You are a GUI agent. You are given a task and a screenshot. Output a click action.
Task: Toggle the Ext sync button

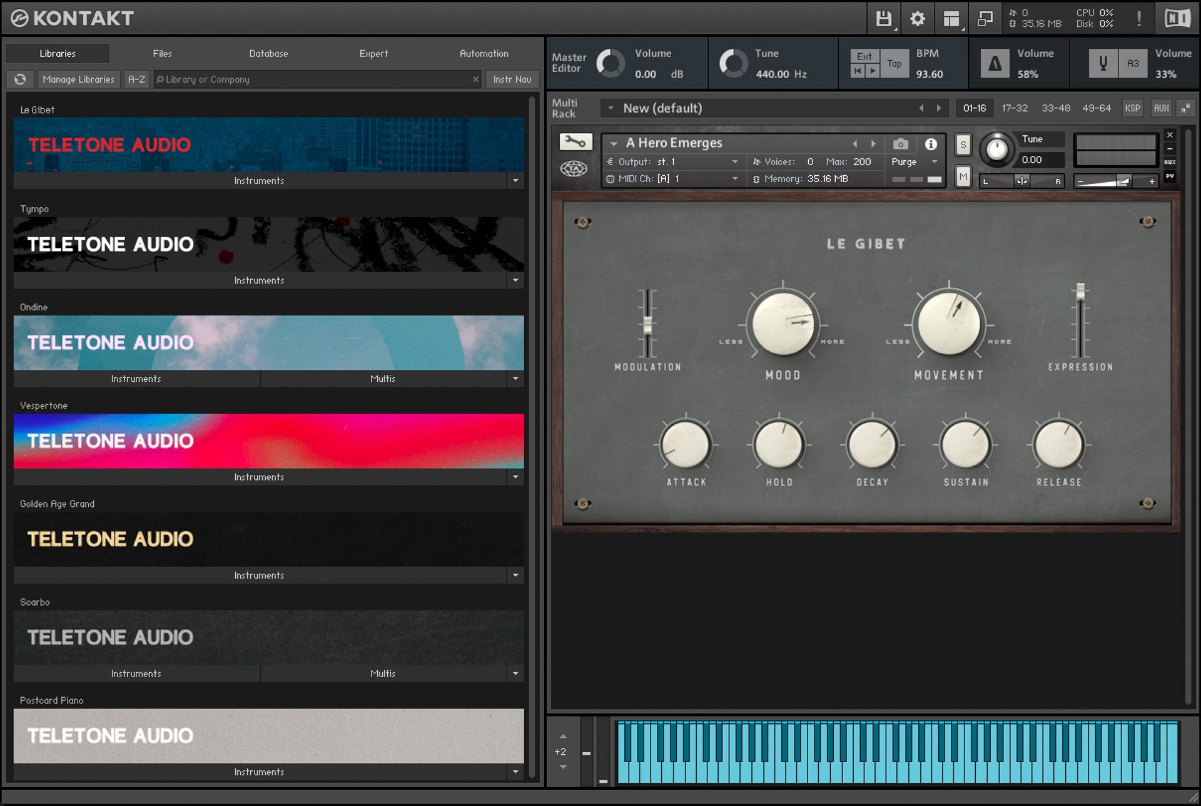(x=864, y=56)
